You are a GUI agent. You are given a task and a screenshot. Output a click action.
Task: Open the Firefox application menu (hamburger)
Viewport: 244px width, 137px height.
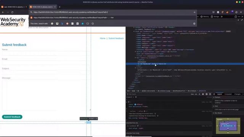241,12
